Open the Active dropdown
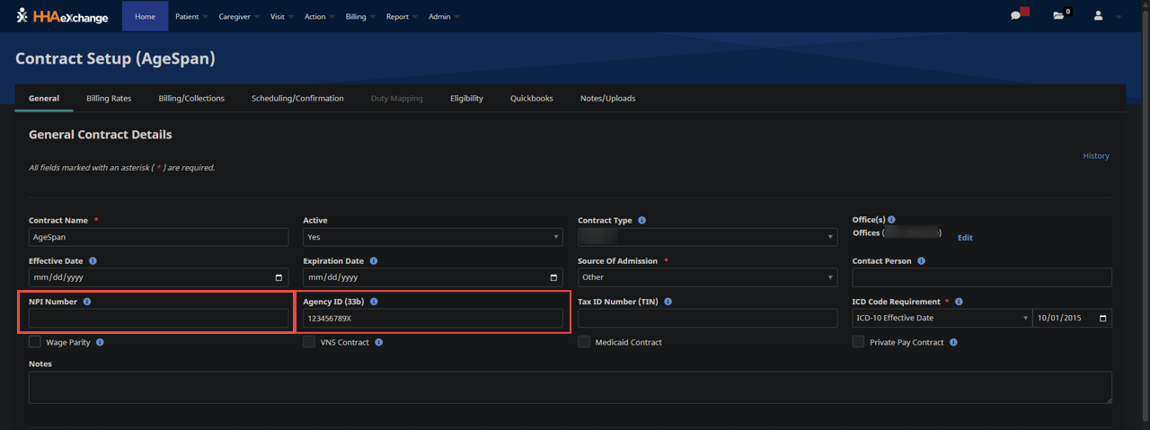 click(432, 237)
